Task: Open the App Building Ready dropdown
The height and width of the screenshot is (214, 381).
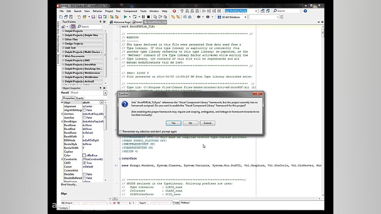Action: pos(257,11)
